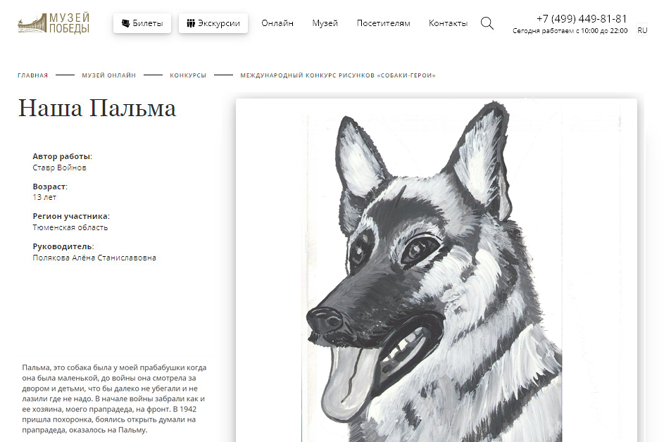Click the ticket icon in Билеты
Viewport: 664px width, 442px height.
(x=126, y=23)
